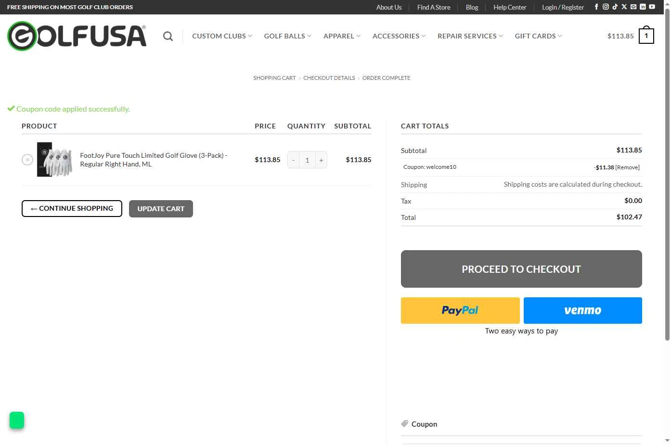Open the shopping cart bag icon
This screenshot has height=445, width=671.
point(646,36)
